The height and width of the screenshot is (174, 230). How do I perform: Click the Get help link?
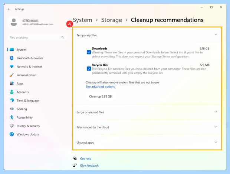pos(86,158)
